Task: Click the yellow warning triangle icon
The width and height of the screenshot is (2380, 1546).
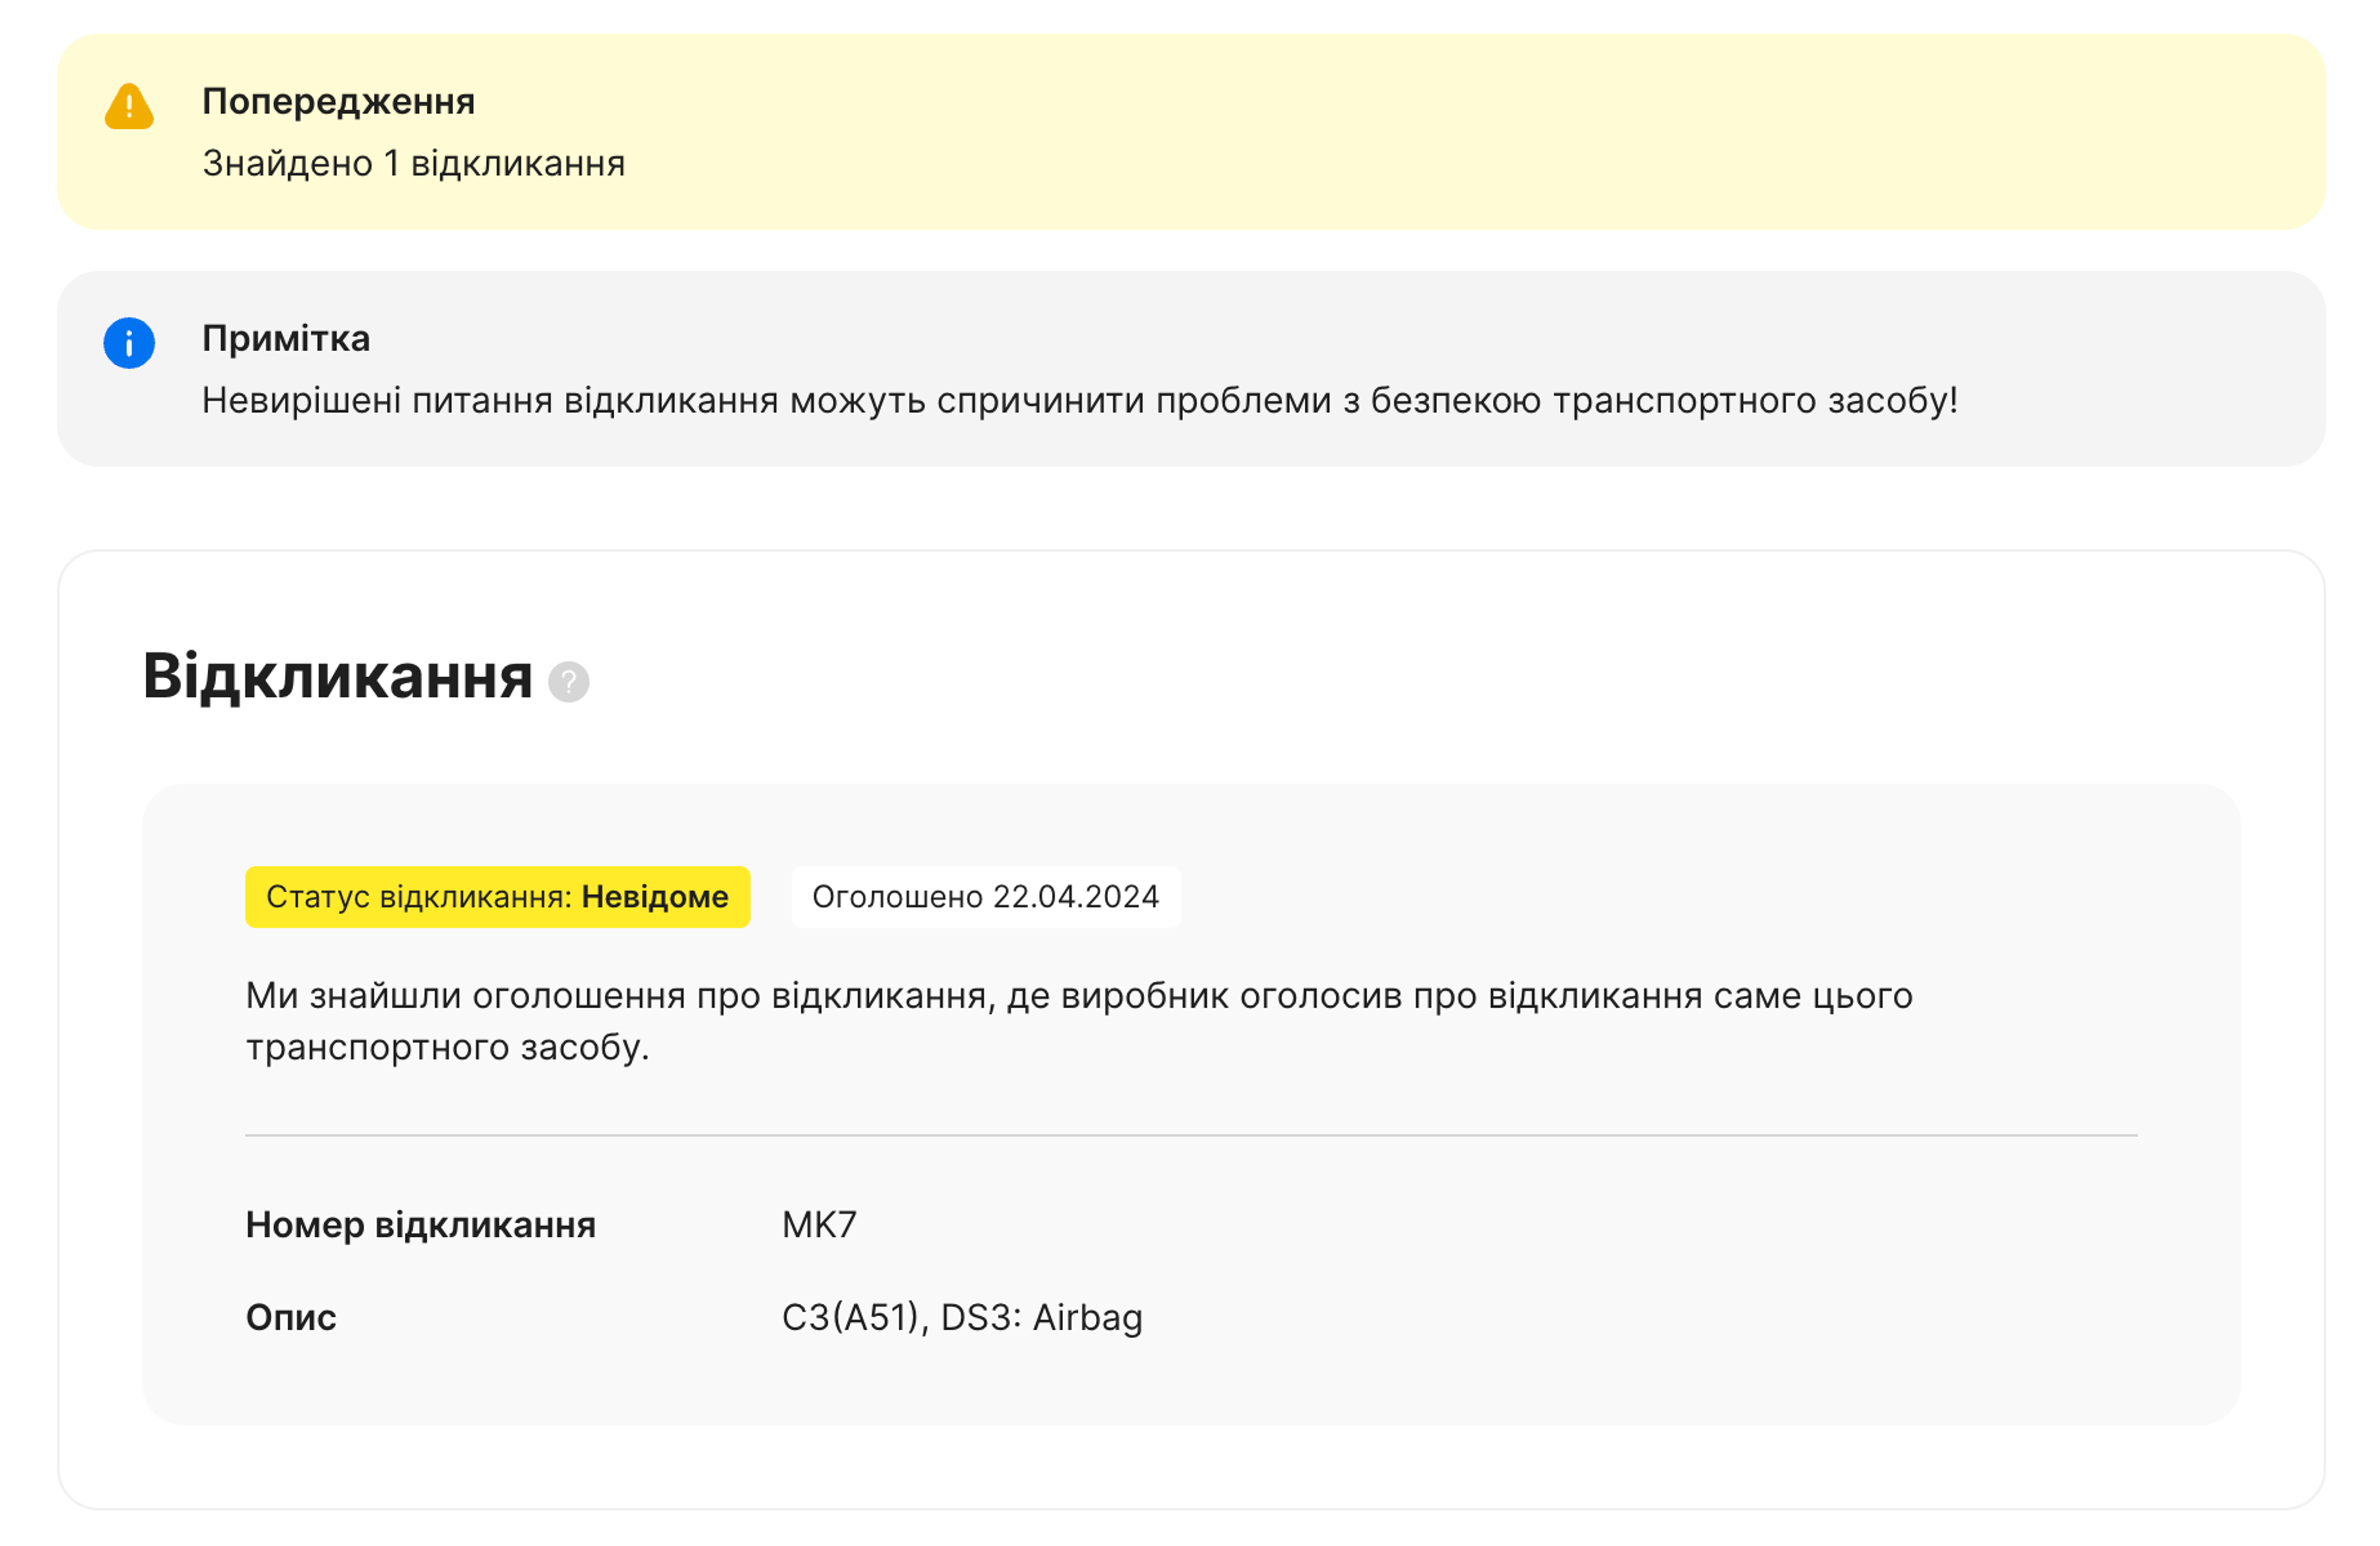Action: pos(129,107)
